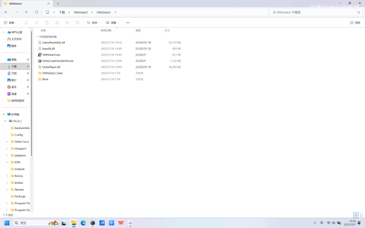The image size is (365, 228).
Task: Select the SiNiSistar2.exe file
Action: (x=51, y=55)
